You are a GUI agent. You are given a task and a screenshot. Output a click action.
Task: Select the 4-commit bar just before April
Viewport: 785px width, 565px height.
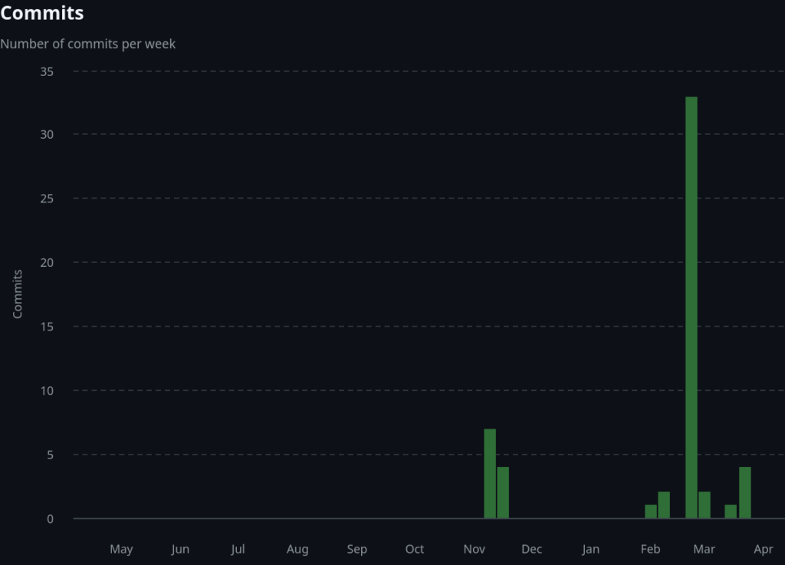click(x=744, y=493)
